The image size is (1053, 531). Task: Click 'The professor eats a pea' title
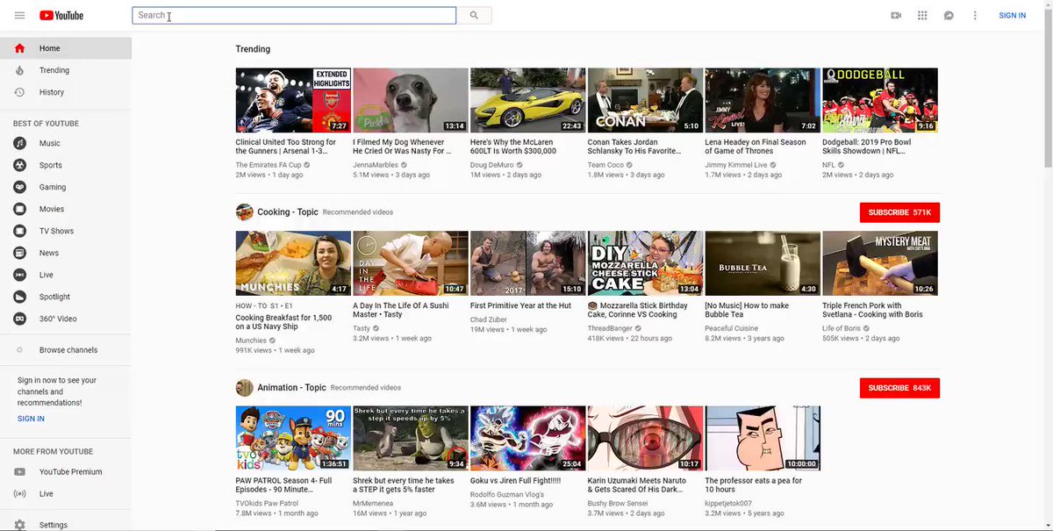754,485
